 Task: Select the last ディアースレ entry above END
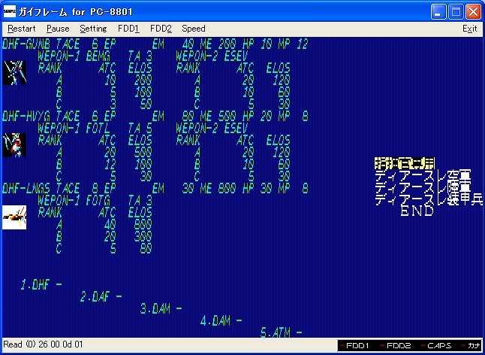tap(428, 199)
